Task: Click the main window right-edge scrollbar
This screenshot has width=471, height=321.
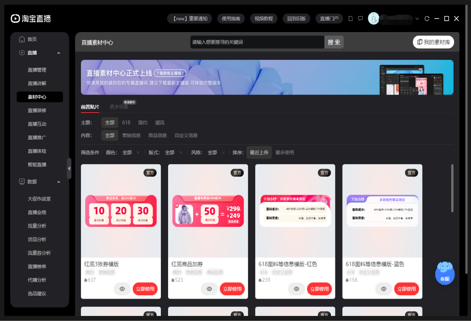Action: [466, 138]
